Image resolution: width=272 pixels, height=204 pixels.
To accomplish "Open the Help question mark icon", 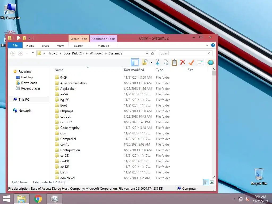I will coord(213,45).
